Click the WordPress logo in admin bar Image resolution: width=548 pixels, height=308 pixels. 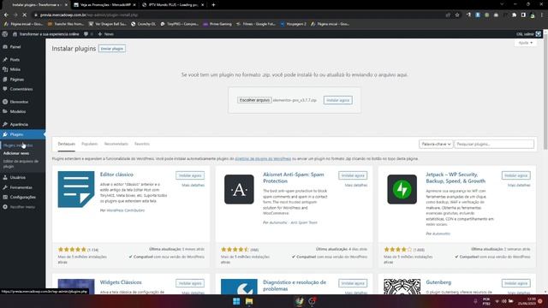[x=5, y=34]
